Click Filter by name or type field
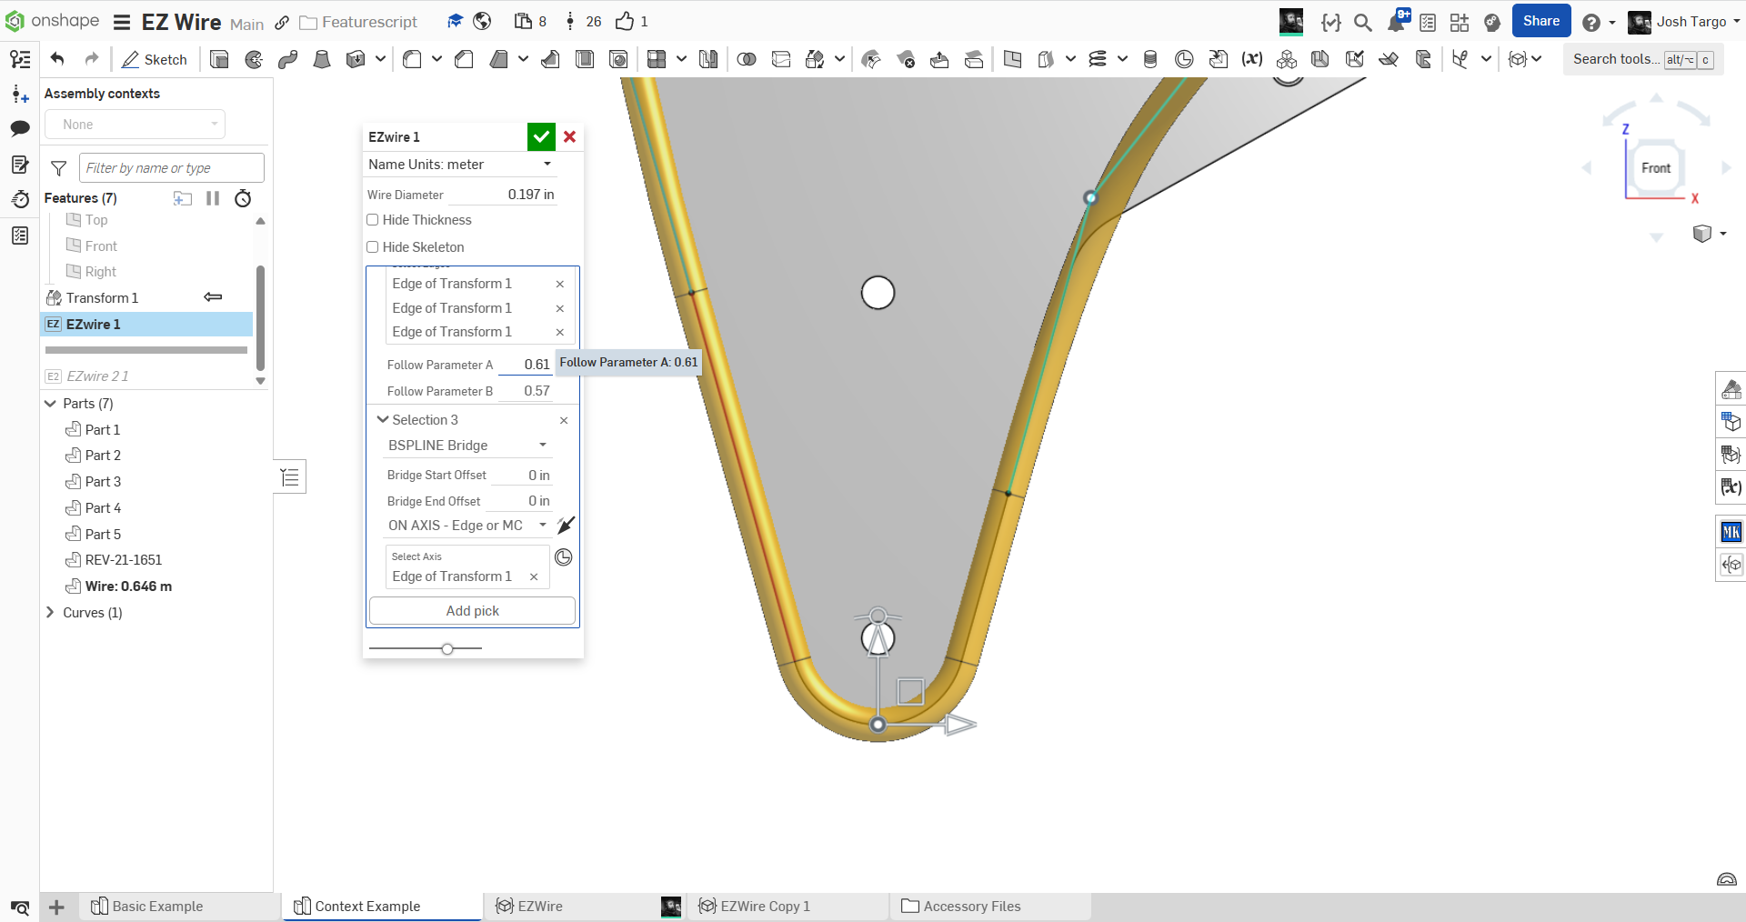 pos(172,168)
